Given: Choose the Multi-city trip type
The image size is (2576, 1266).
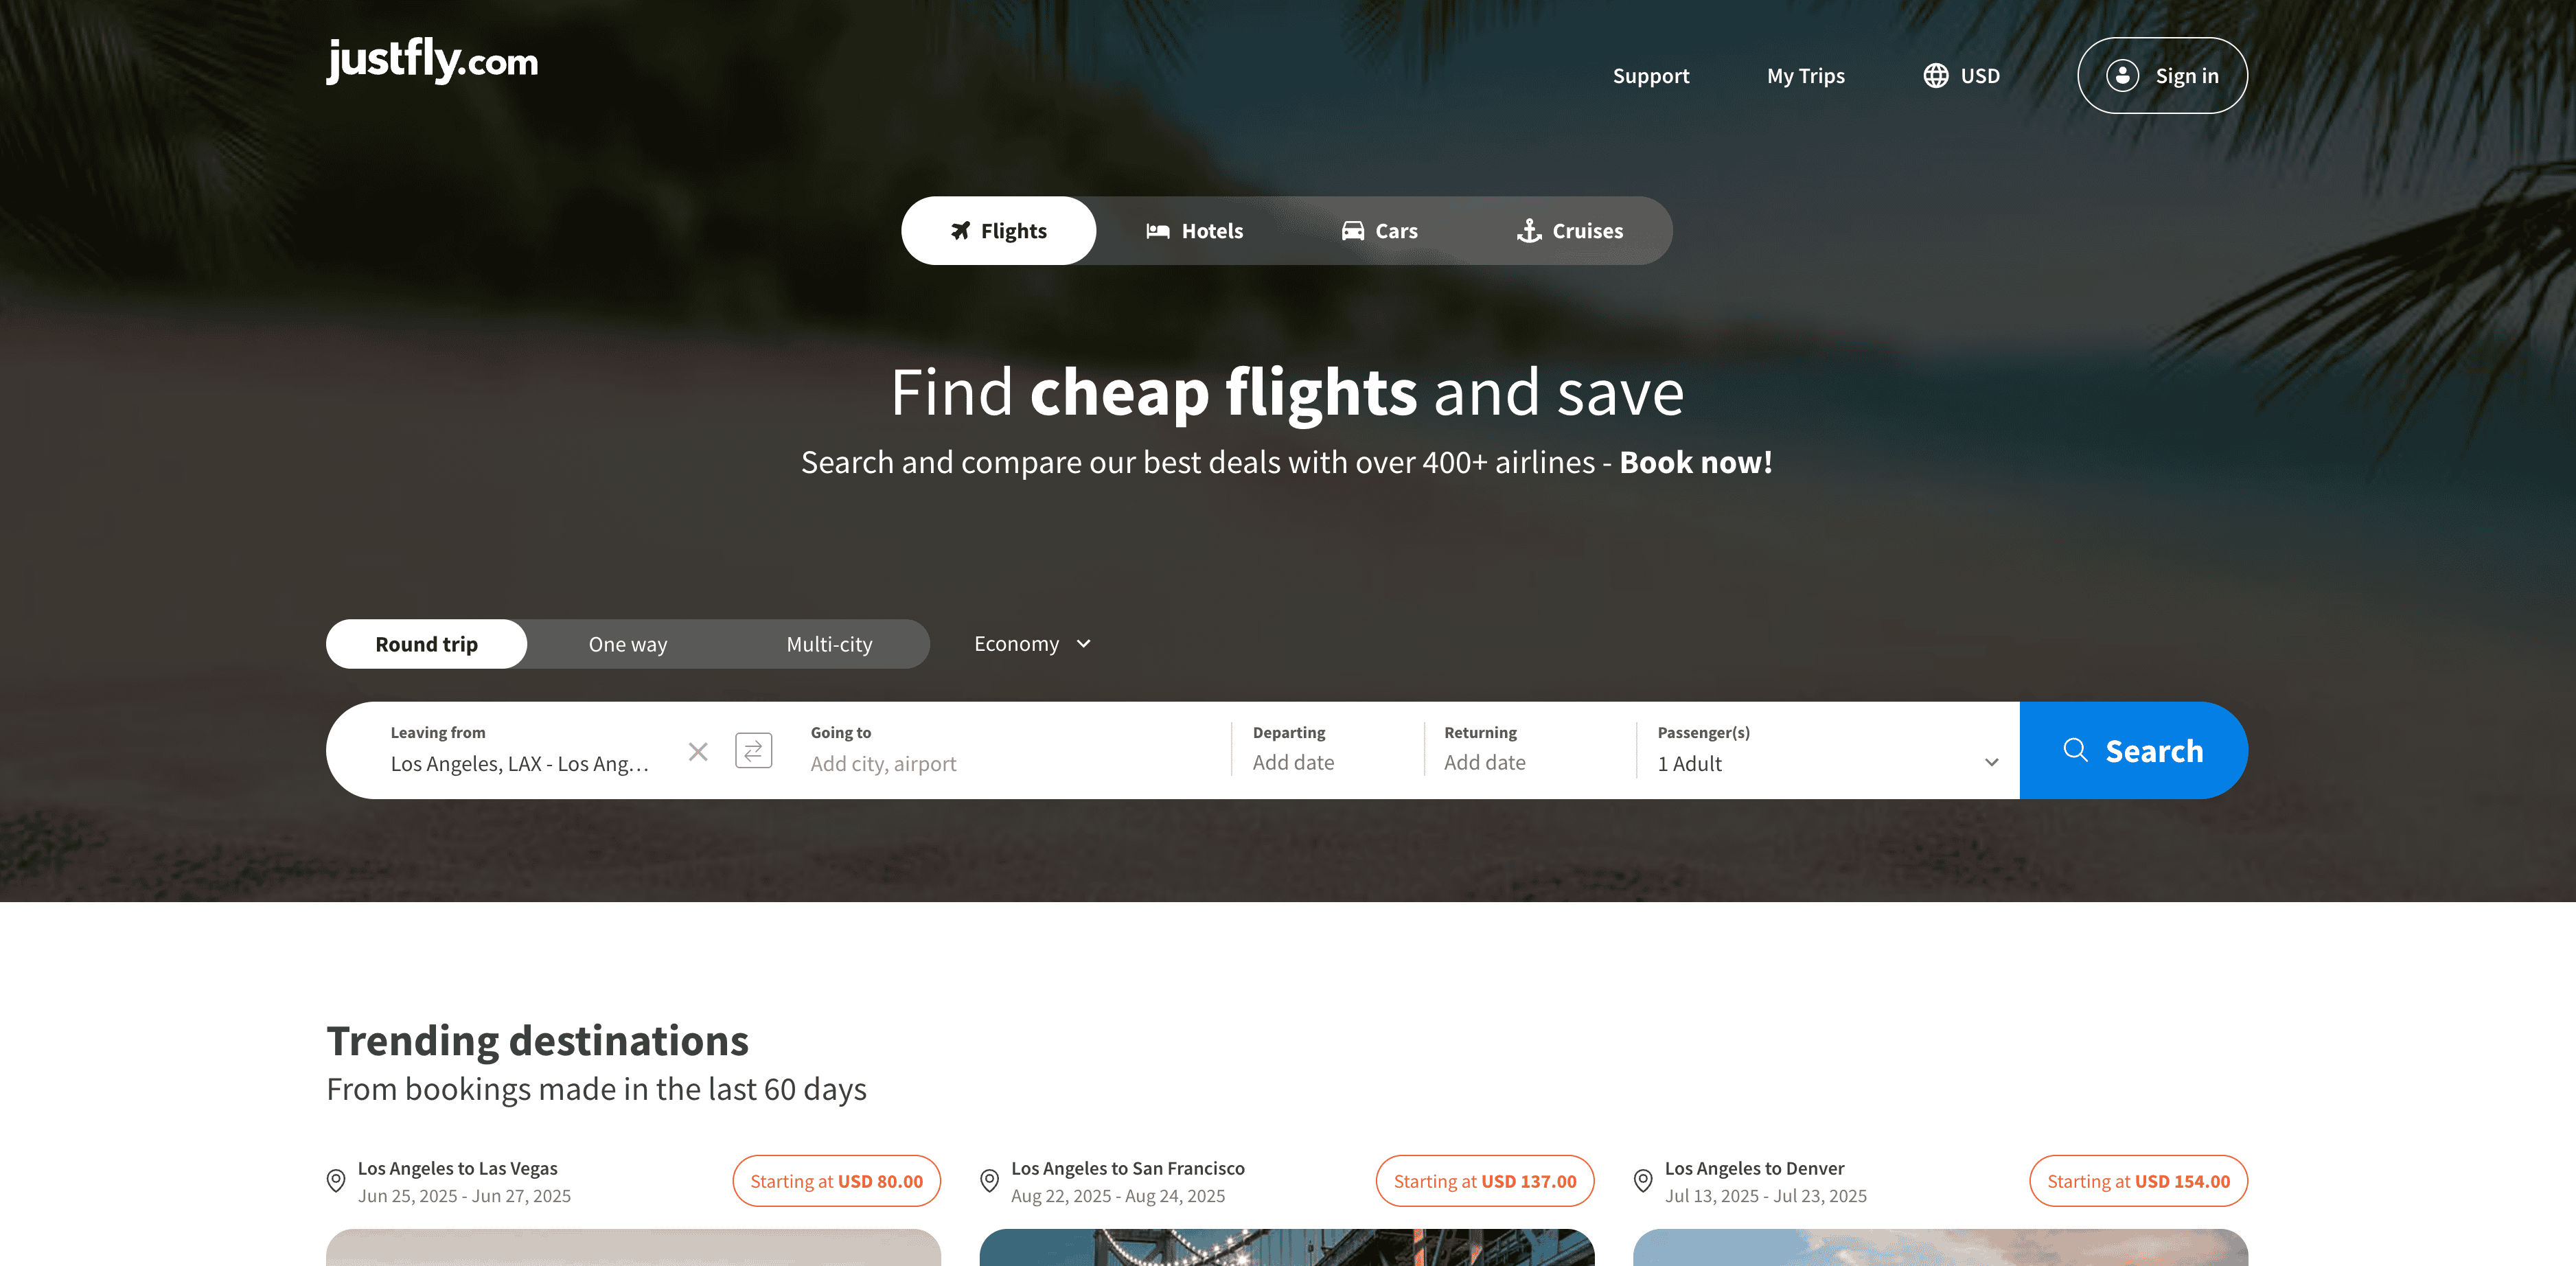Looking at the screenshot, I should (829, 644).
